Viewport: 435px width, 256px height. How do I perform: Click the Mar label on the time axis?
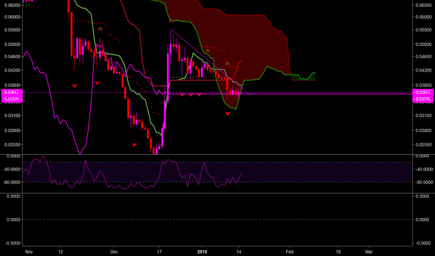tap(369, 252)
